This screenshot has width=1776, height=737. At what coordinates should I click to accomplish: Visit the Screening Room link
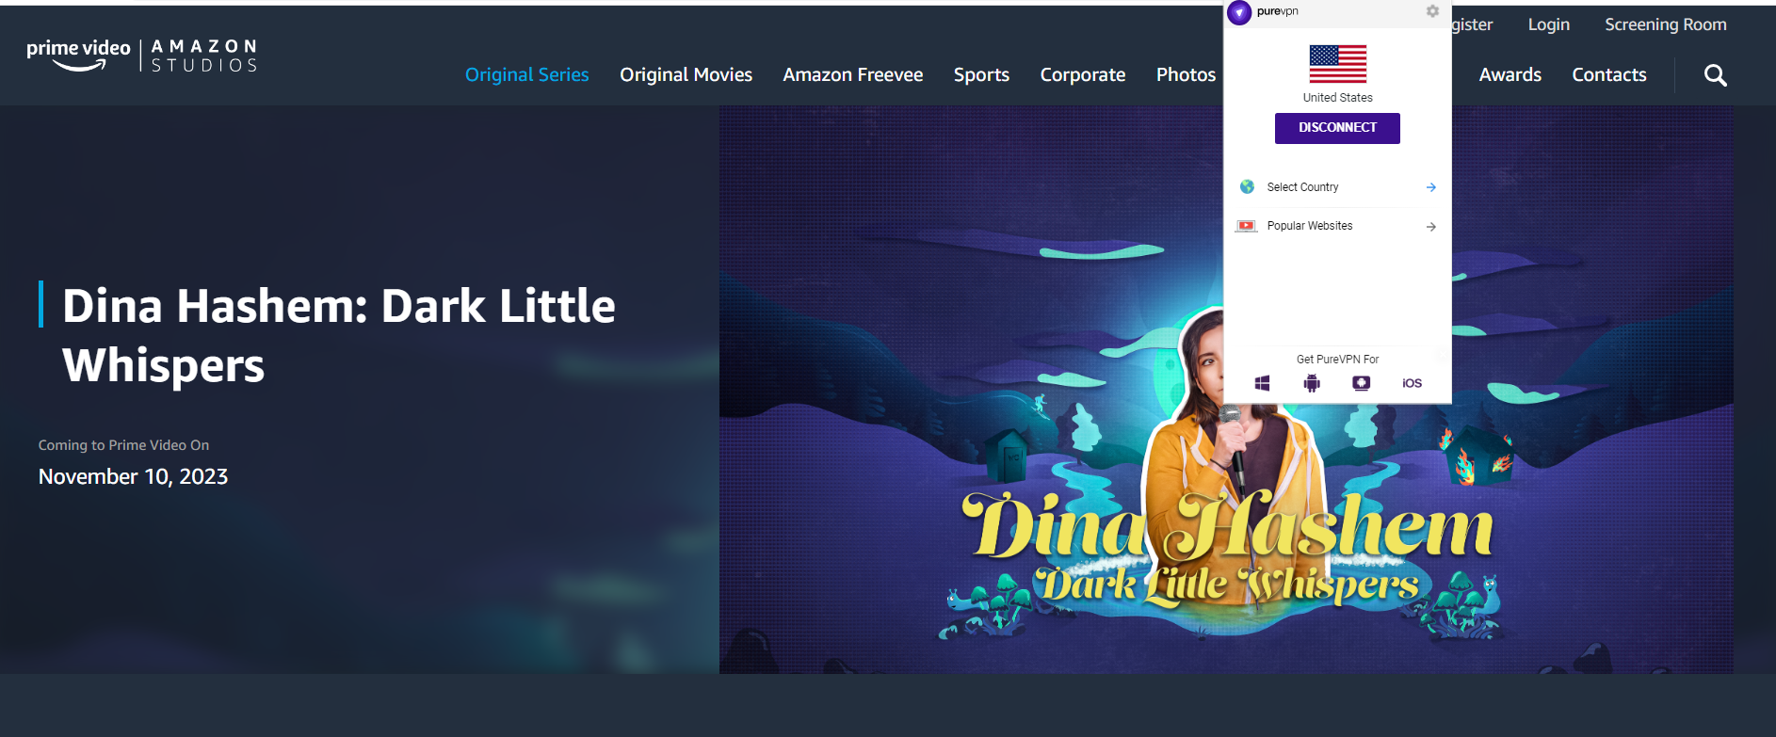pos(1666,24)
